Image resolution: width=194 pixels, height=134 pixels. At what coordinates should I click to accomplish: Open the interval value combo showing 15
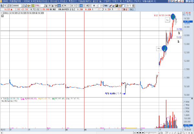click(x=95, y=6)
